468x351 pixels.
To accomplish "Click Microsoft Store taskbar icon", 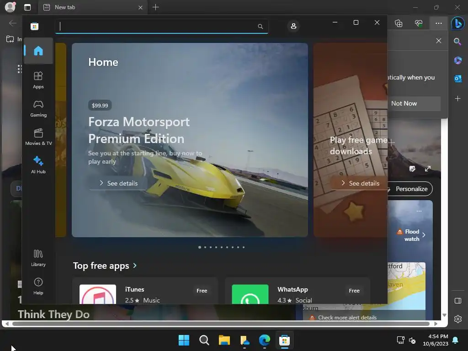I will click(x=284, y=340).
